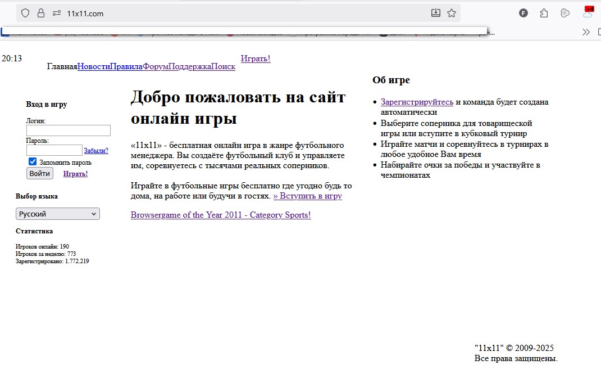The height and width of the screenshot is (365, 601).
Task: Open the 'Правила' menu link
Action: (126, 66)
